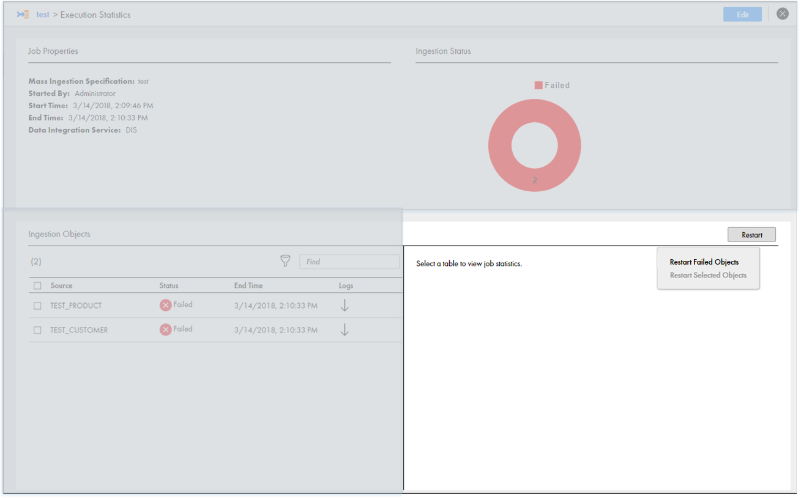Viewport: 801px width, 498px height.
Task: Open the filter funnel icon
Action: pyautogui.click(x=285, y=261)
